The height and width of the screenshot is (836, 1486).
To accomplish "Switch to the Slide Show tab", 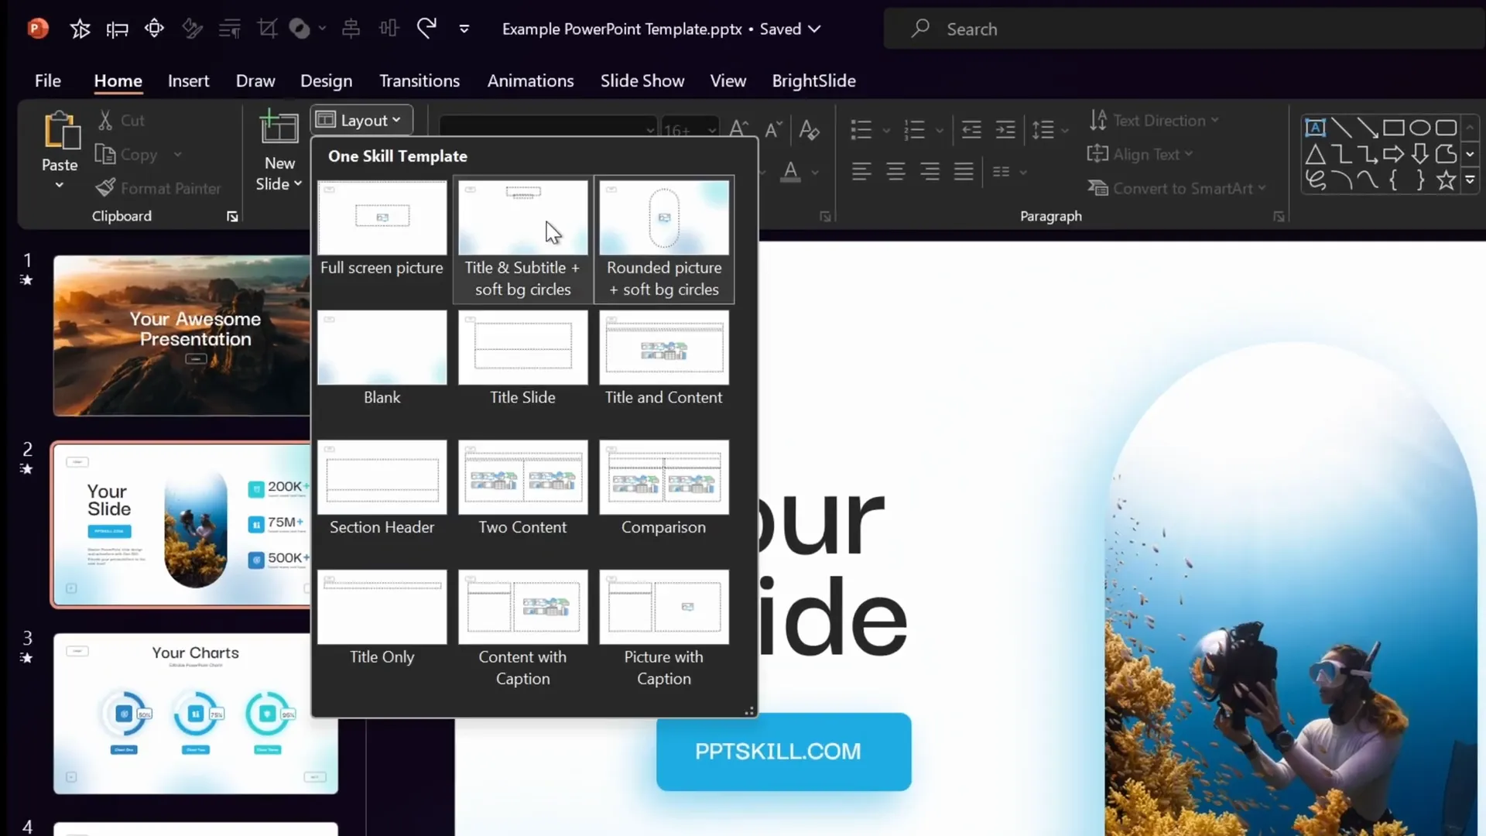I will 642,81.
